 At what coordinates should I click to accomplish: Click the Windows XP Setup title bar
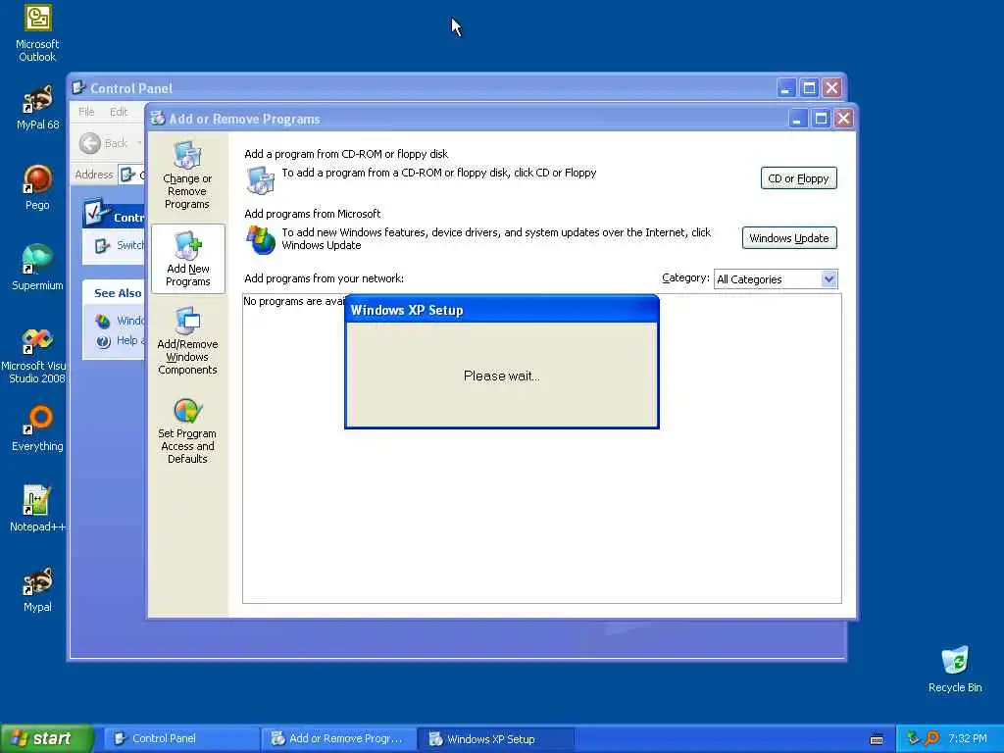click(x=501, y=310)
